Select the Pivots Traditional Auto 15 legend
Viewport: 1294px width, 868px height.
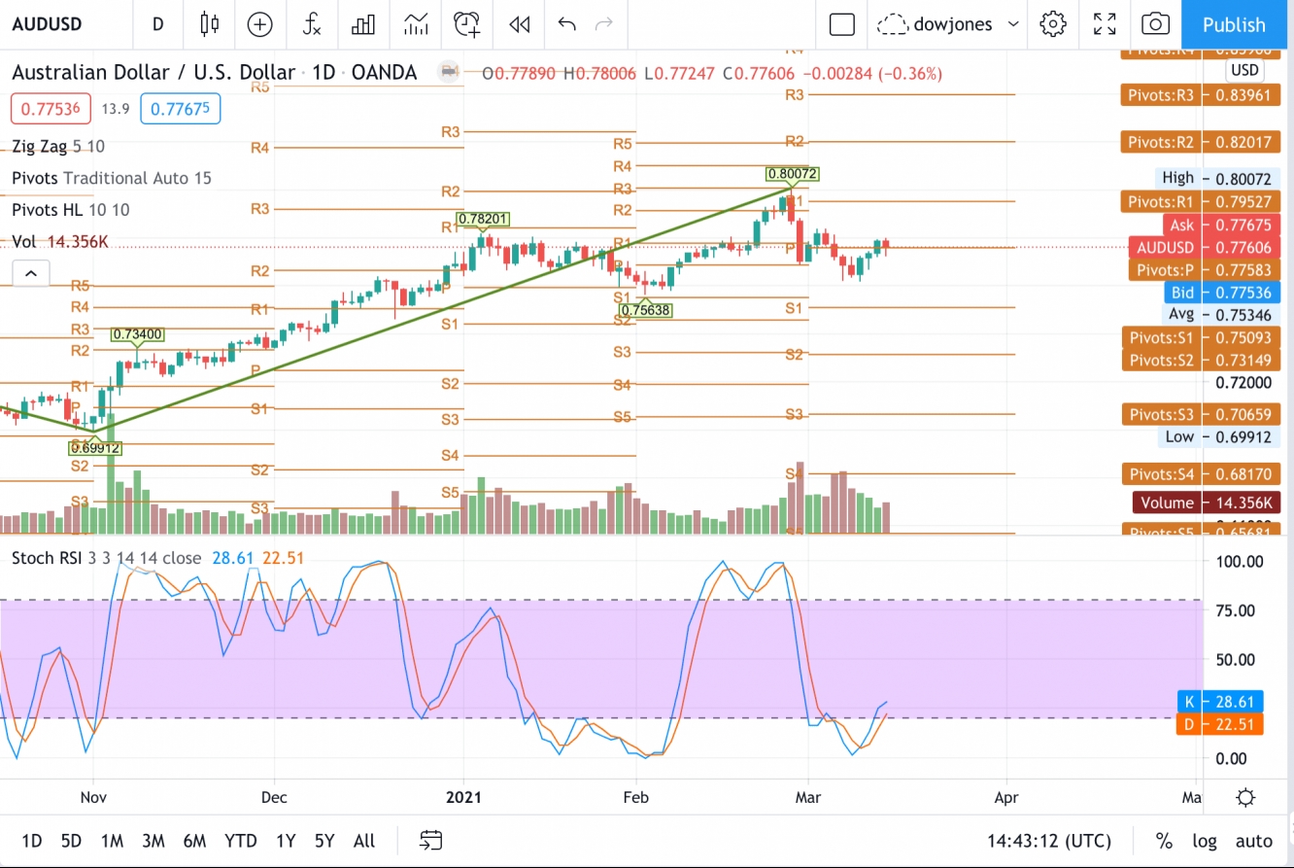(112, 178)
